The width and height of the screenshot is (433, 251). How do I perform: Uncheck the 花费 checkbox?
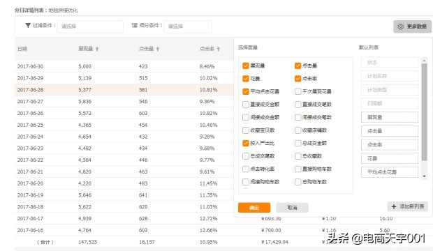[x=246, y=79]
